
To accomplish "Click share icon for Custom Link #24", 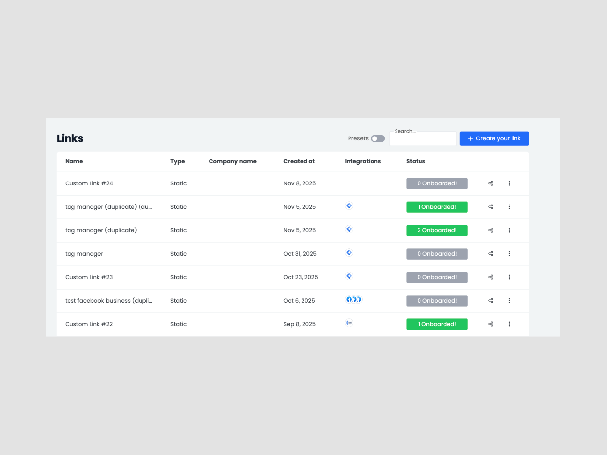I will pyautogui.click(x=490, y=183).
